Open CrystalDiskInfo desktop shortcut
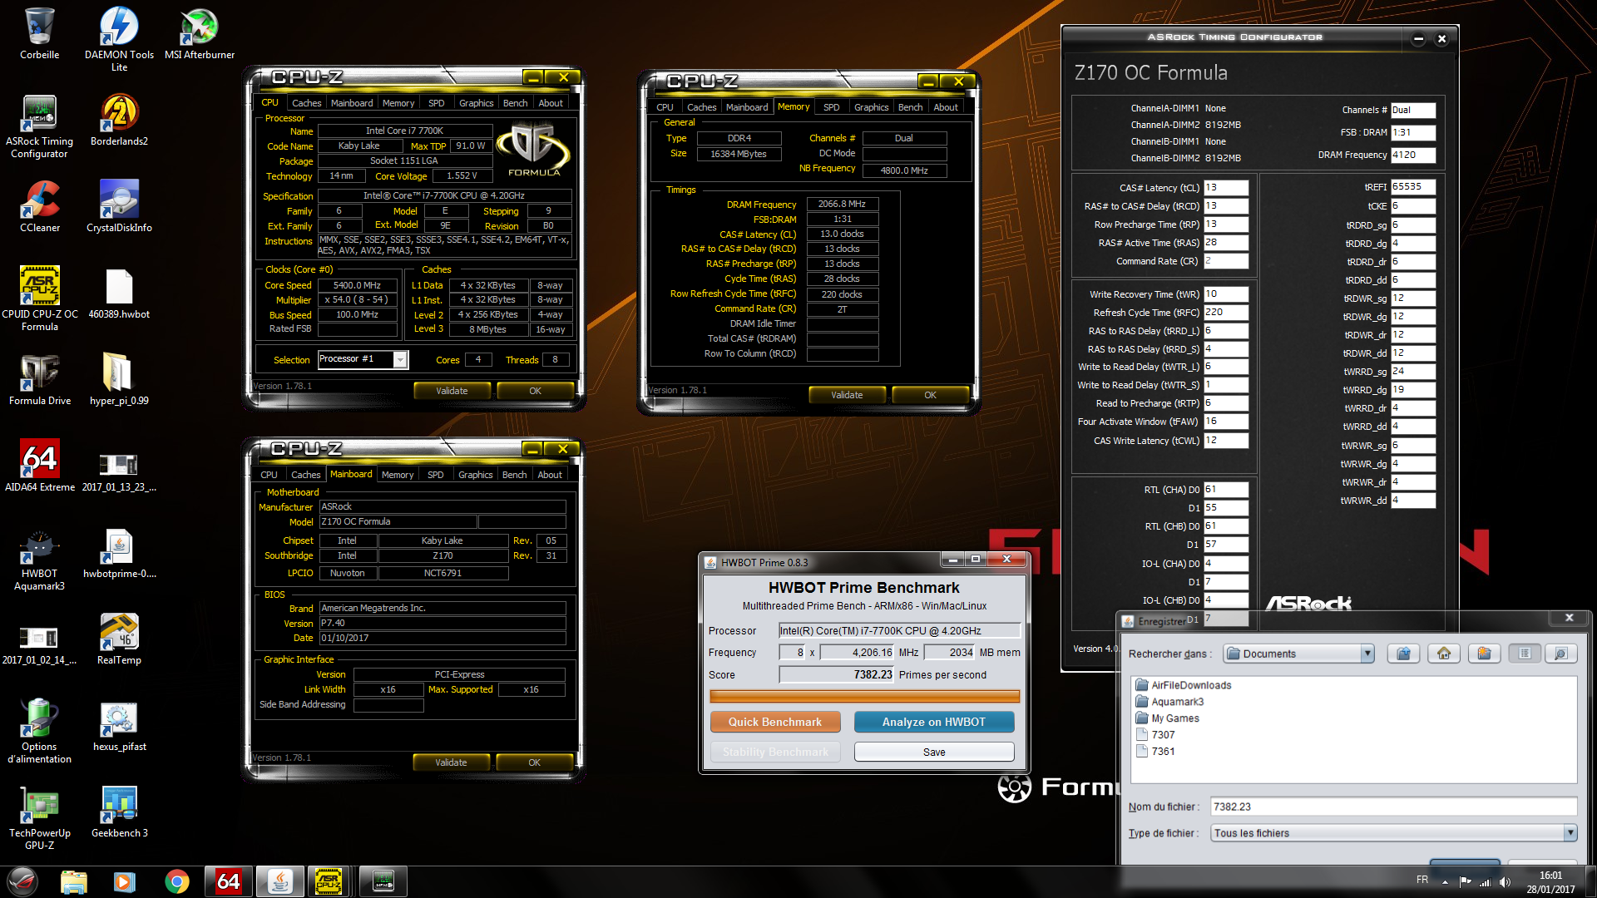This screenshot has width=1597, height=898. point(119,207)
